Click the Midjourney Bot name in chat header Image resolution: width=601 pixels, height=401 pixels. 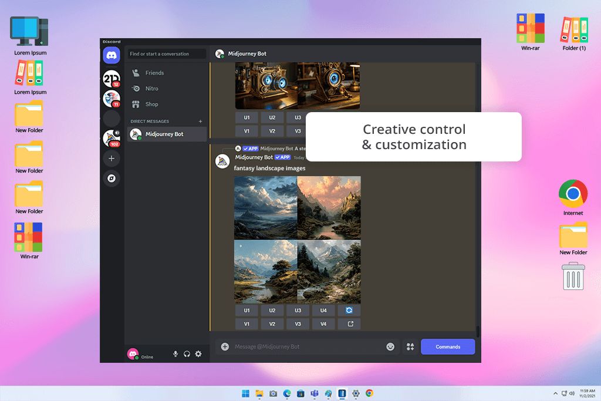click(247, 53)
